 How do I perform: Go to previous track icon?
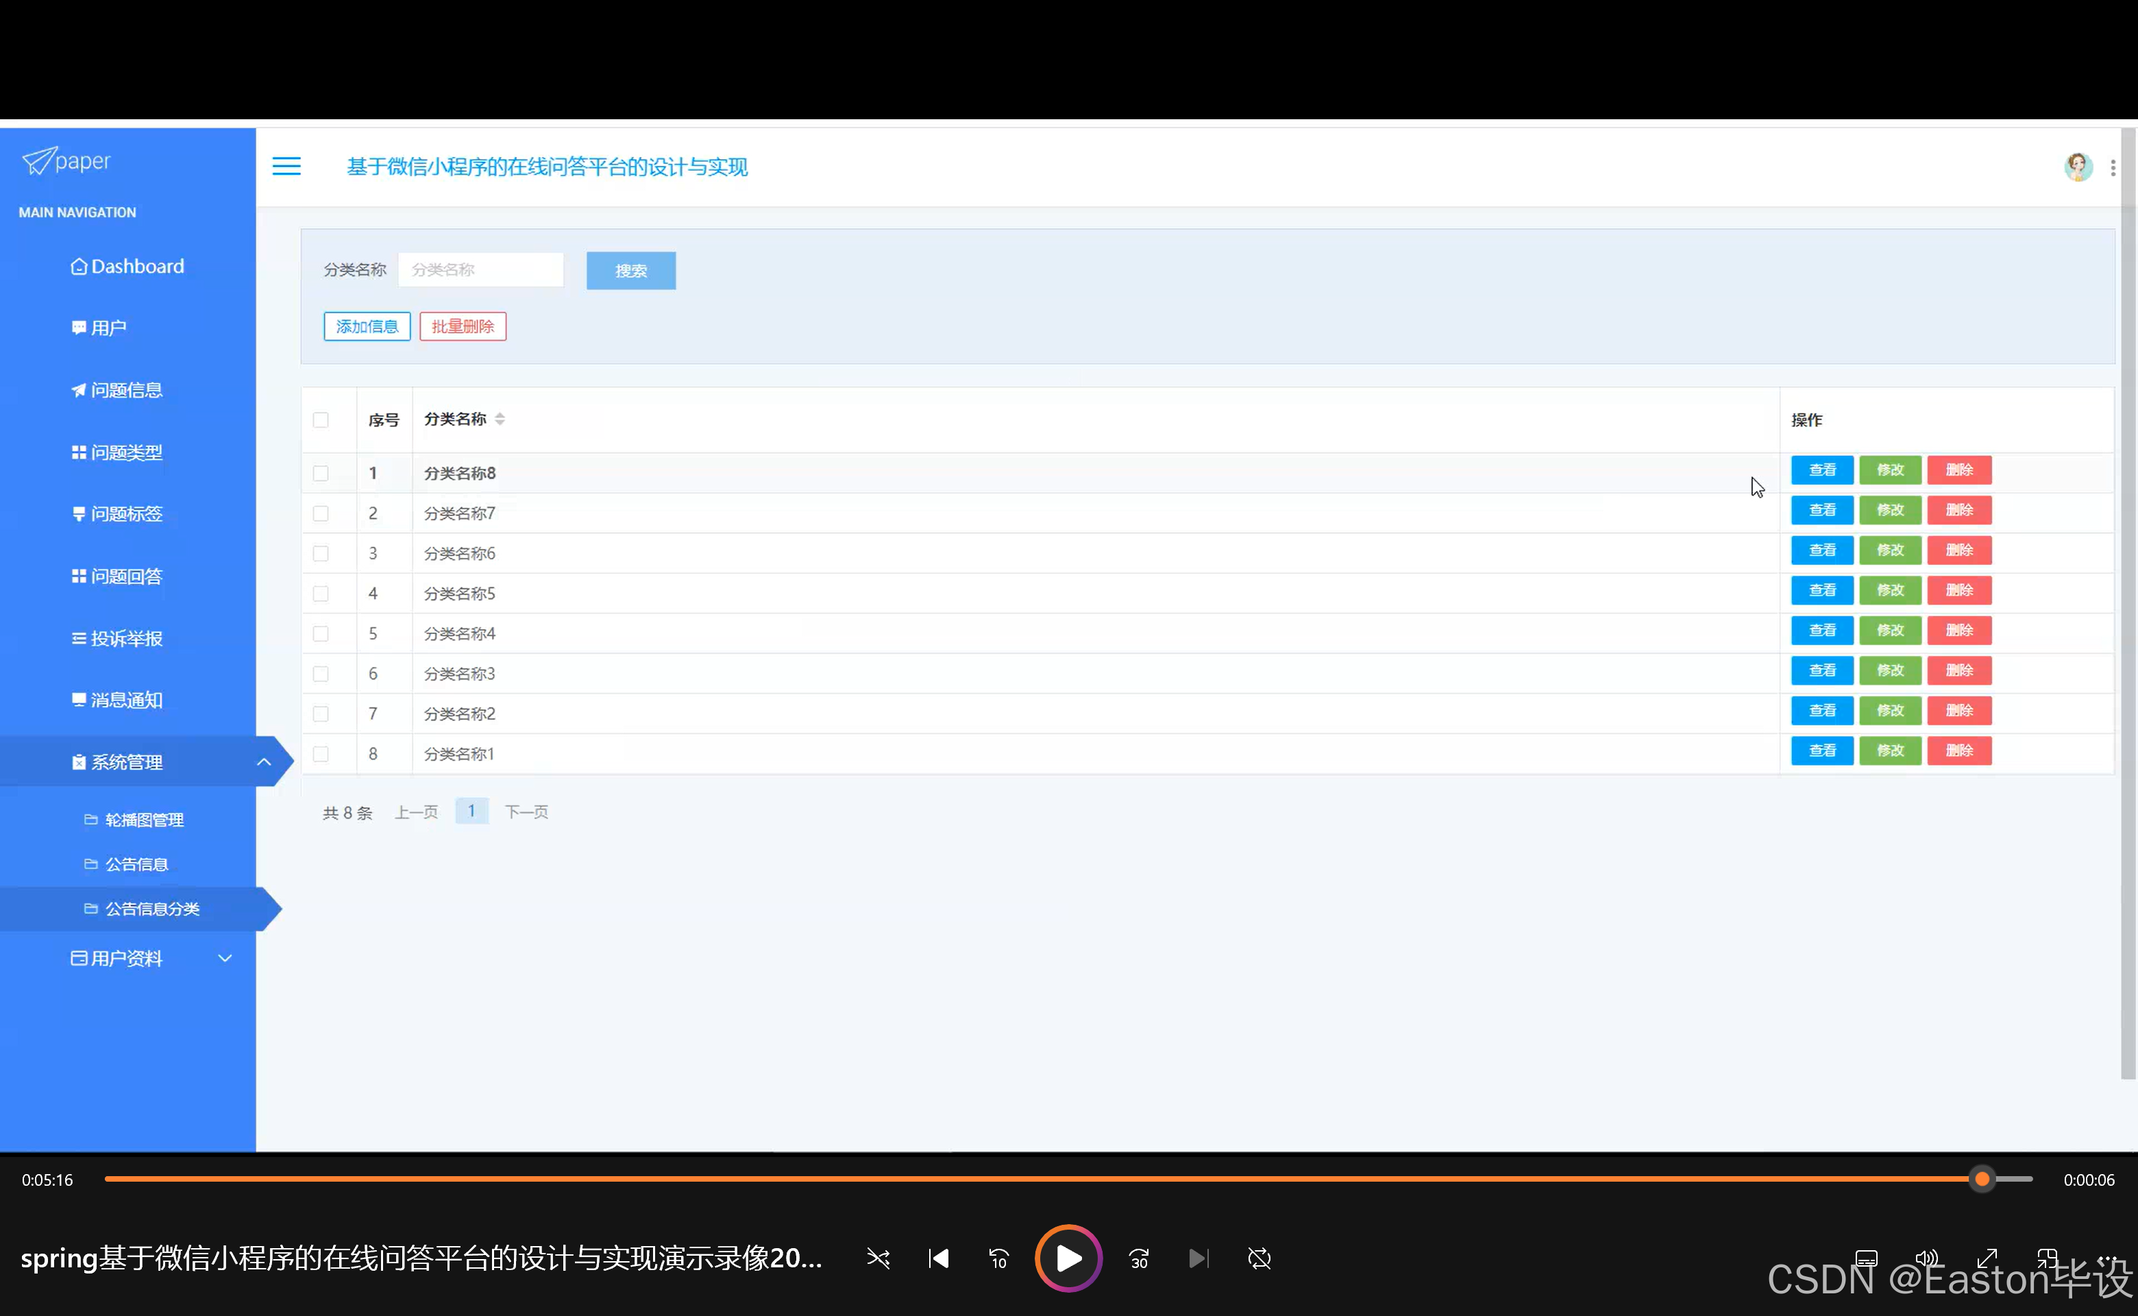939,1258
